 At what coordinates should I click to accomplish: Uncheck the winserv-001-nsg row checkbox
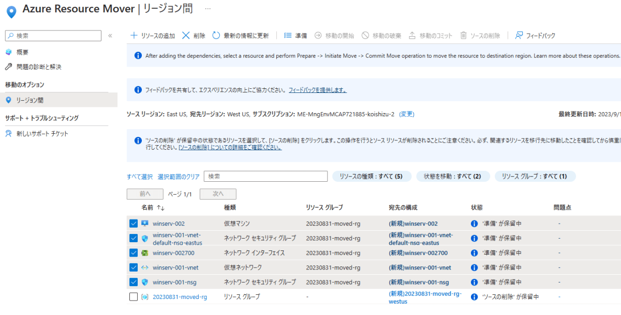(134, 282)
